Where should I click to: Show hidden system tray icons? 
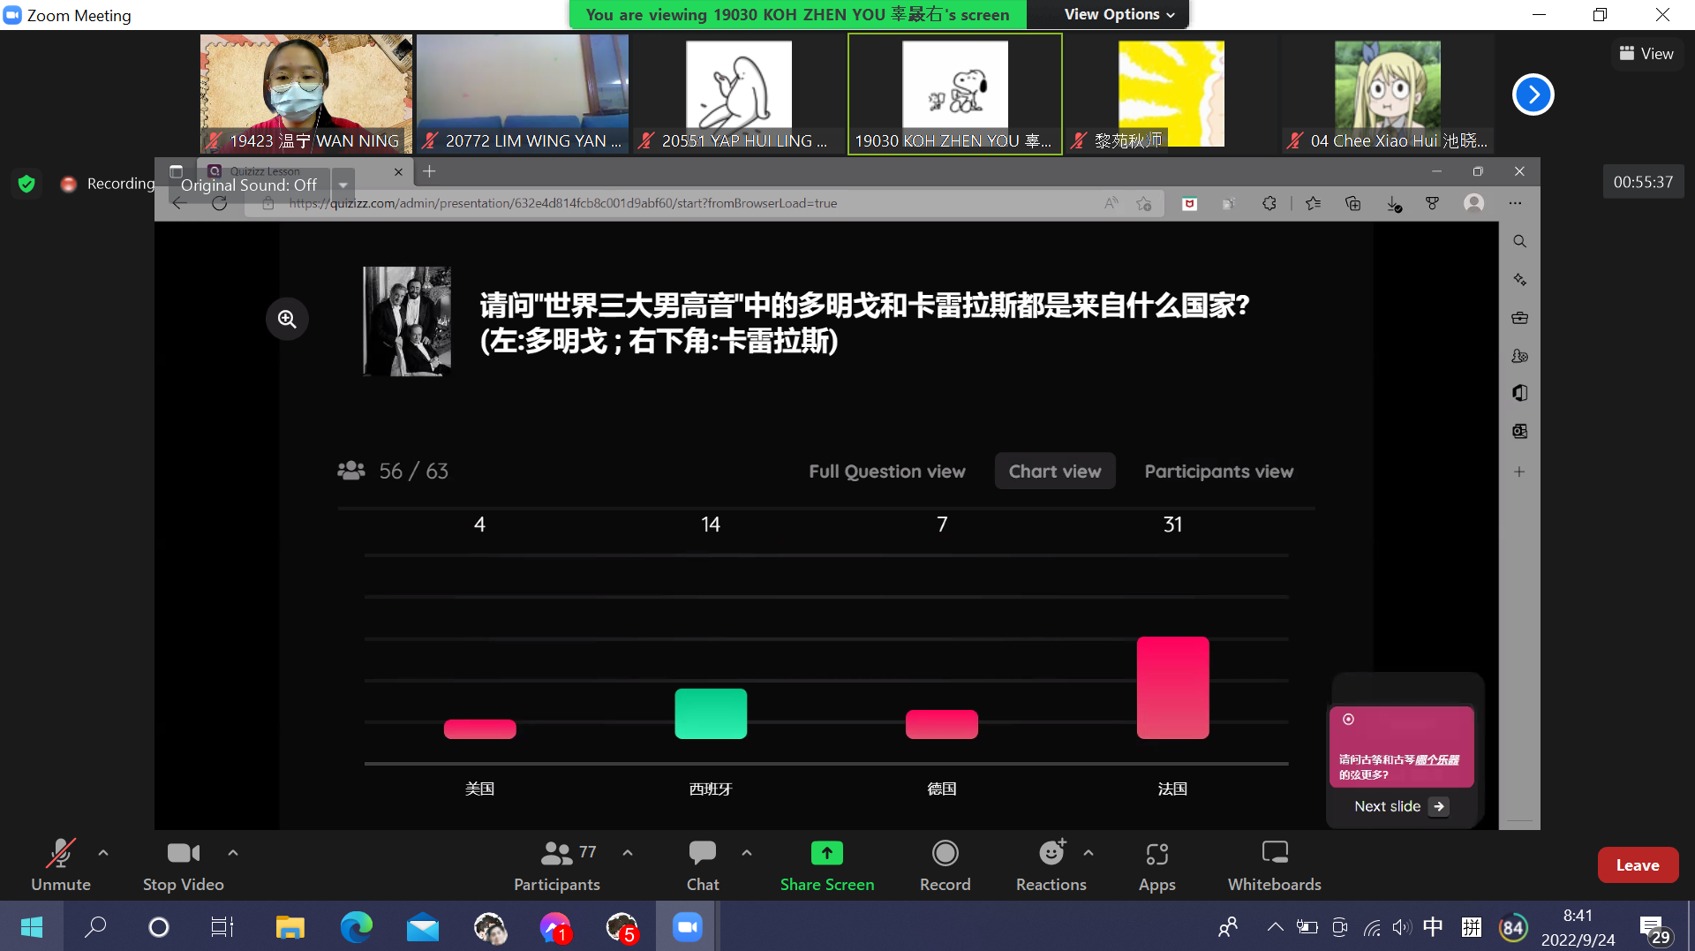[1275, 927]
